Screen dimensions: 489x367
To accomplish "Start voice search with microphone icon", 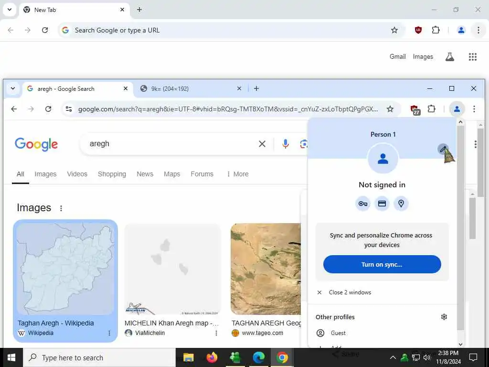I will click(285, 143).
